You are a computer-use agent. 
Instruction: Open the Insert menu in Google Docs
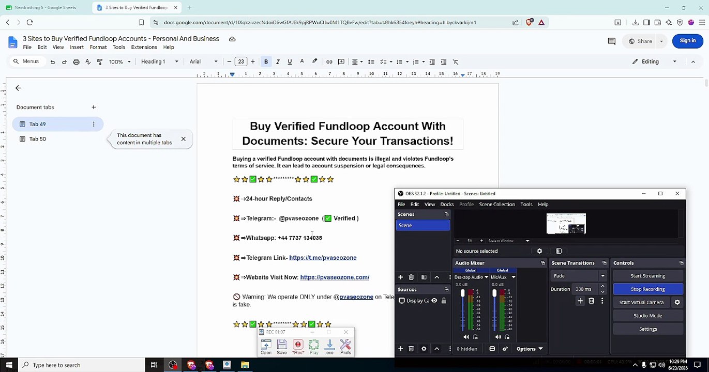[77, 48]
